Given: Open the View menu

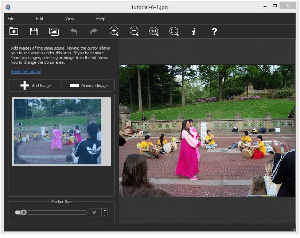Looking at the screenshot, I should point(70,19).
